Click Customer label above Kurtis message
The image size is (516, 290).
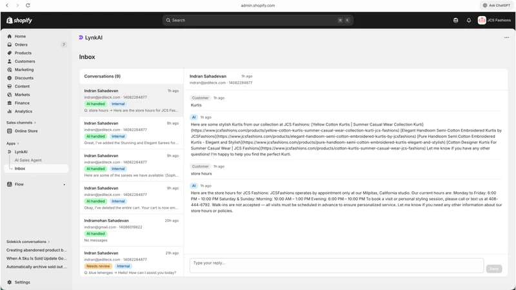pyautogui.click(x=200, y=98)
